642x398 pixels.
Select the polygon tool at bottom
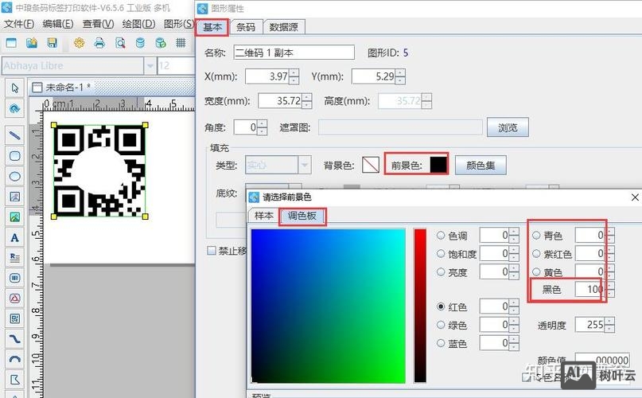click(15, 380)
